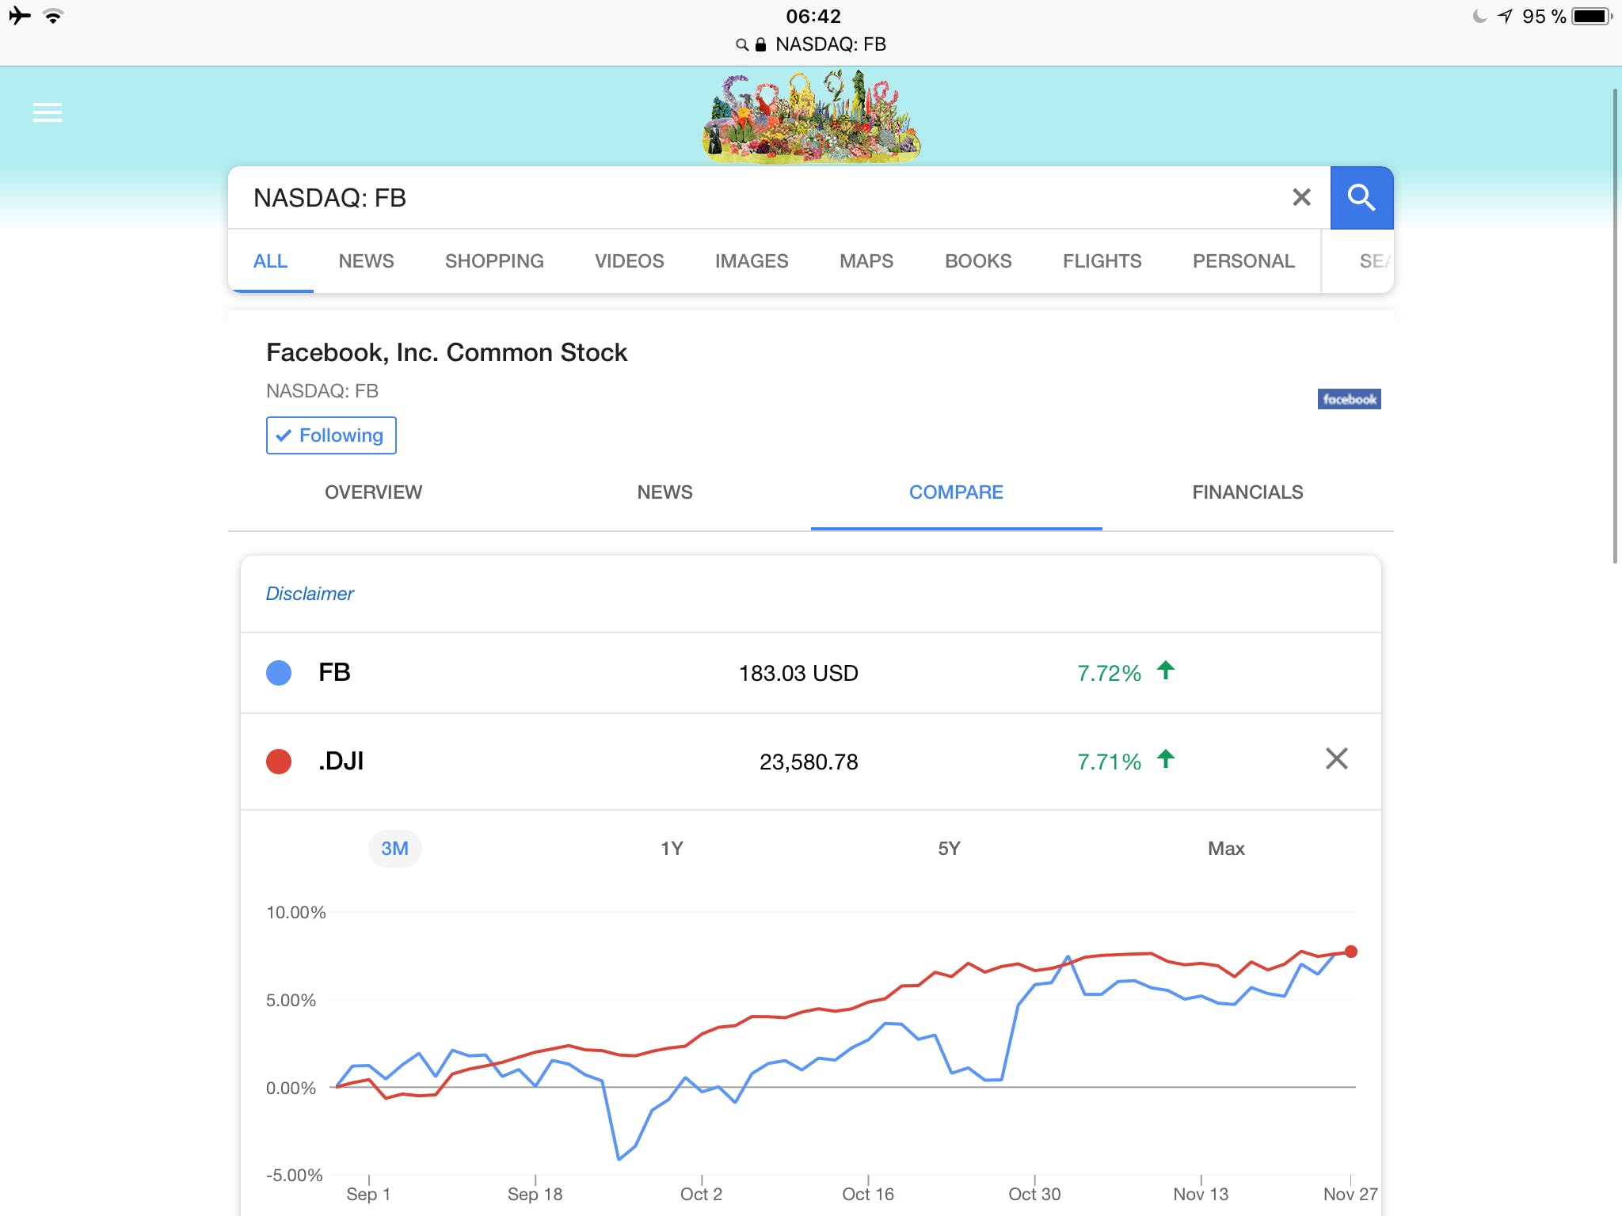Click the Google doodle logo
1622x1216 pixels.
click(811, 116)
